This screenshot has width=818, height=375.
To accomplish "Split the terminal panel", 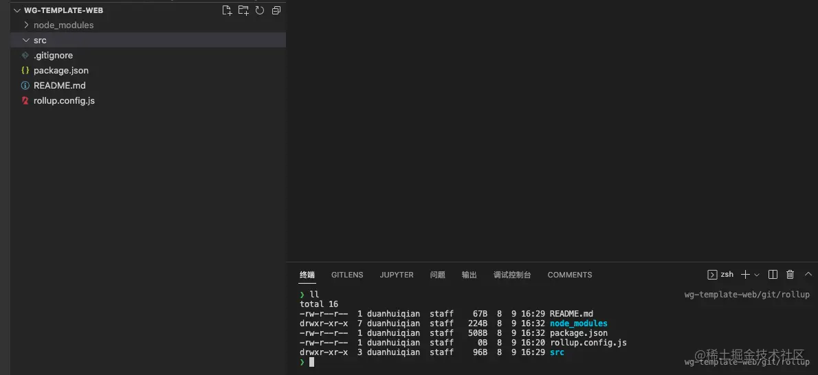I will [773, 274].
